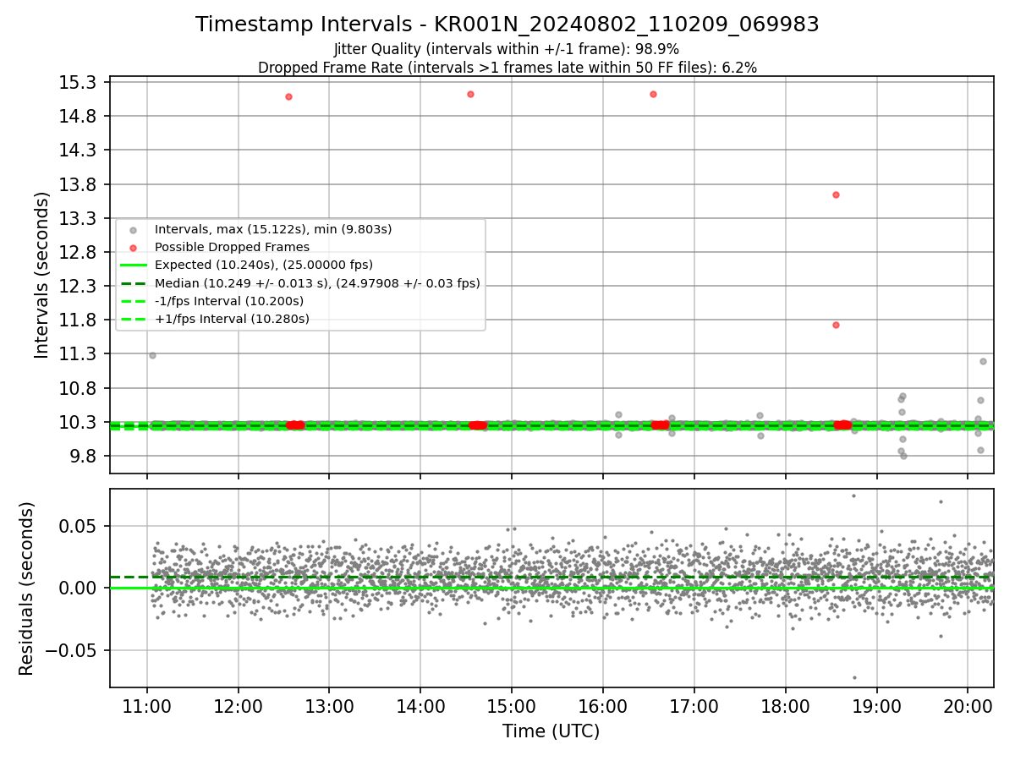Click the highest residual outlier near 18:45
Viewport: 1015px width, 761px height.
tap(853, 495)
